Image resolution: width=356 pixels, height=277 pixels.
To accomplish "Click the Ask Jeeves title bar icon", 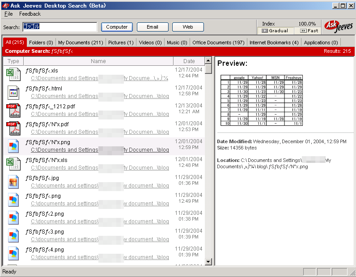I will [5, 5].
